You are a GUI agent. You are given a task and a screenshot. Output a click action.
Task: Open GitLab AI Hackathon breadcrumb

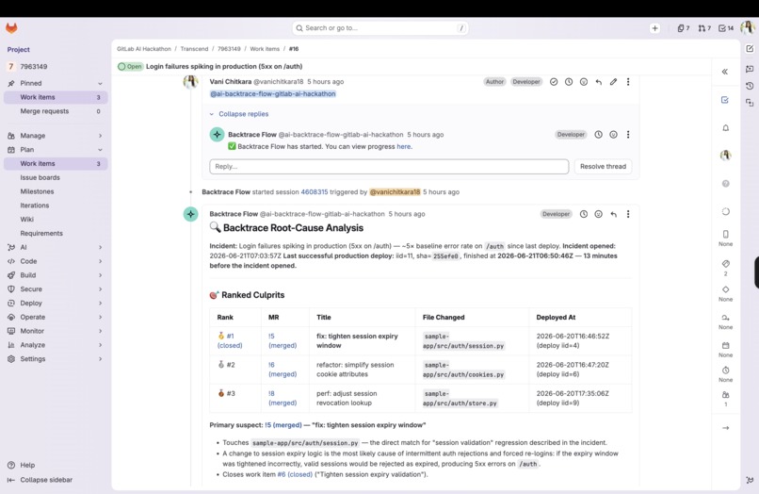click(x=144, y=49)
